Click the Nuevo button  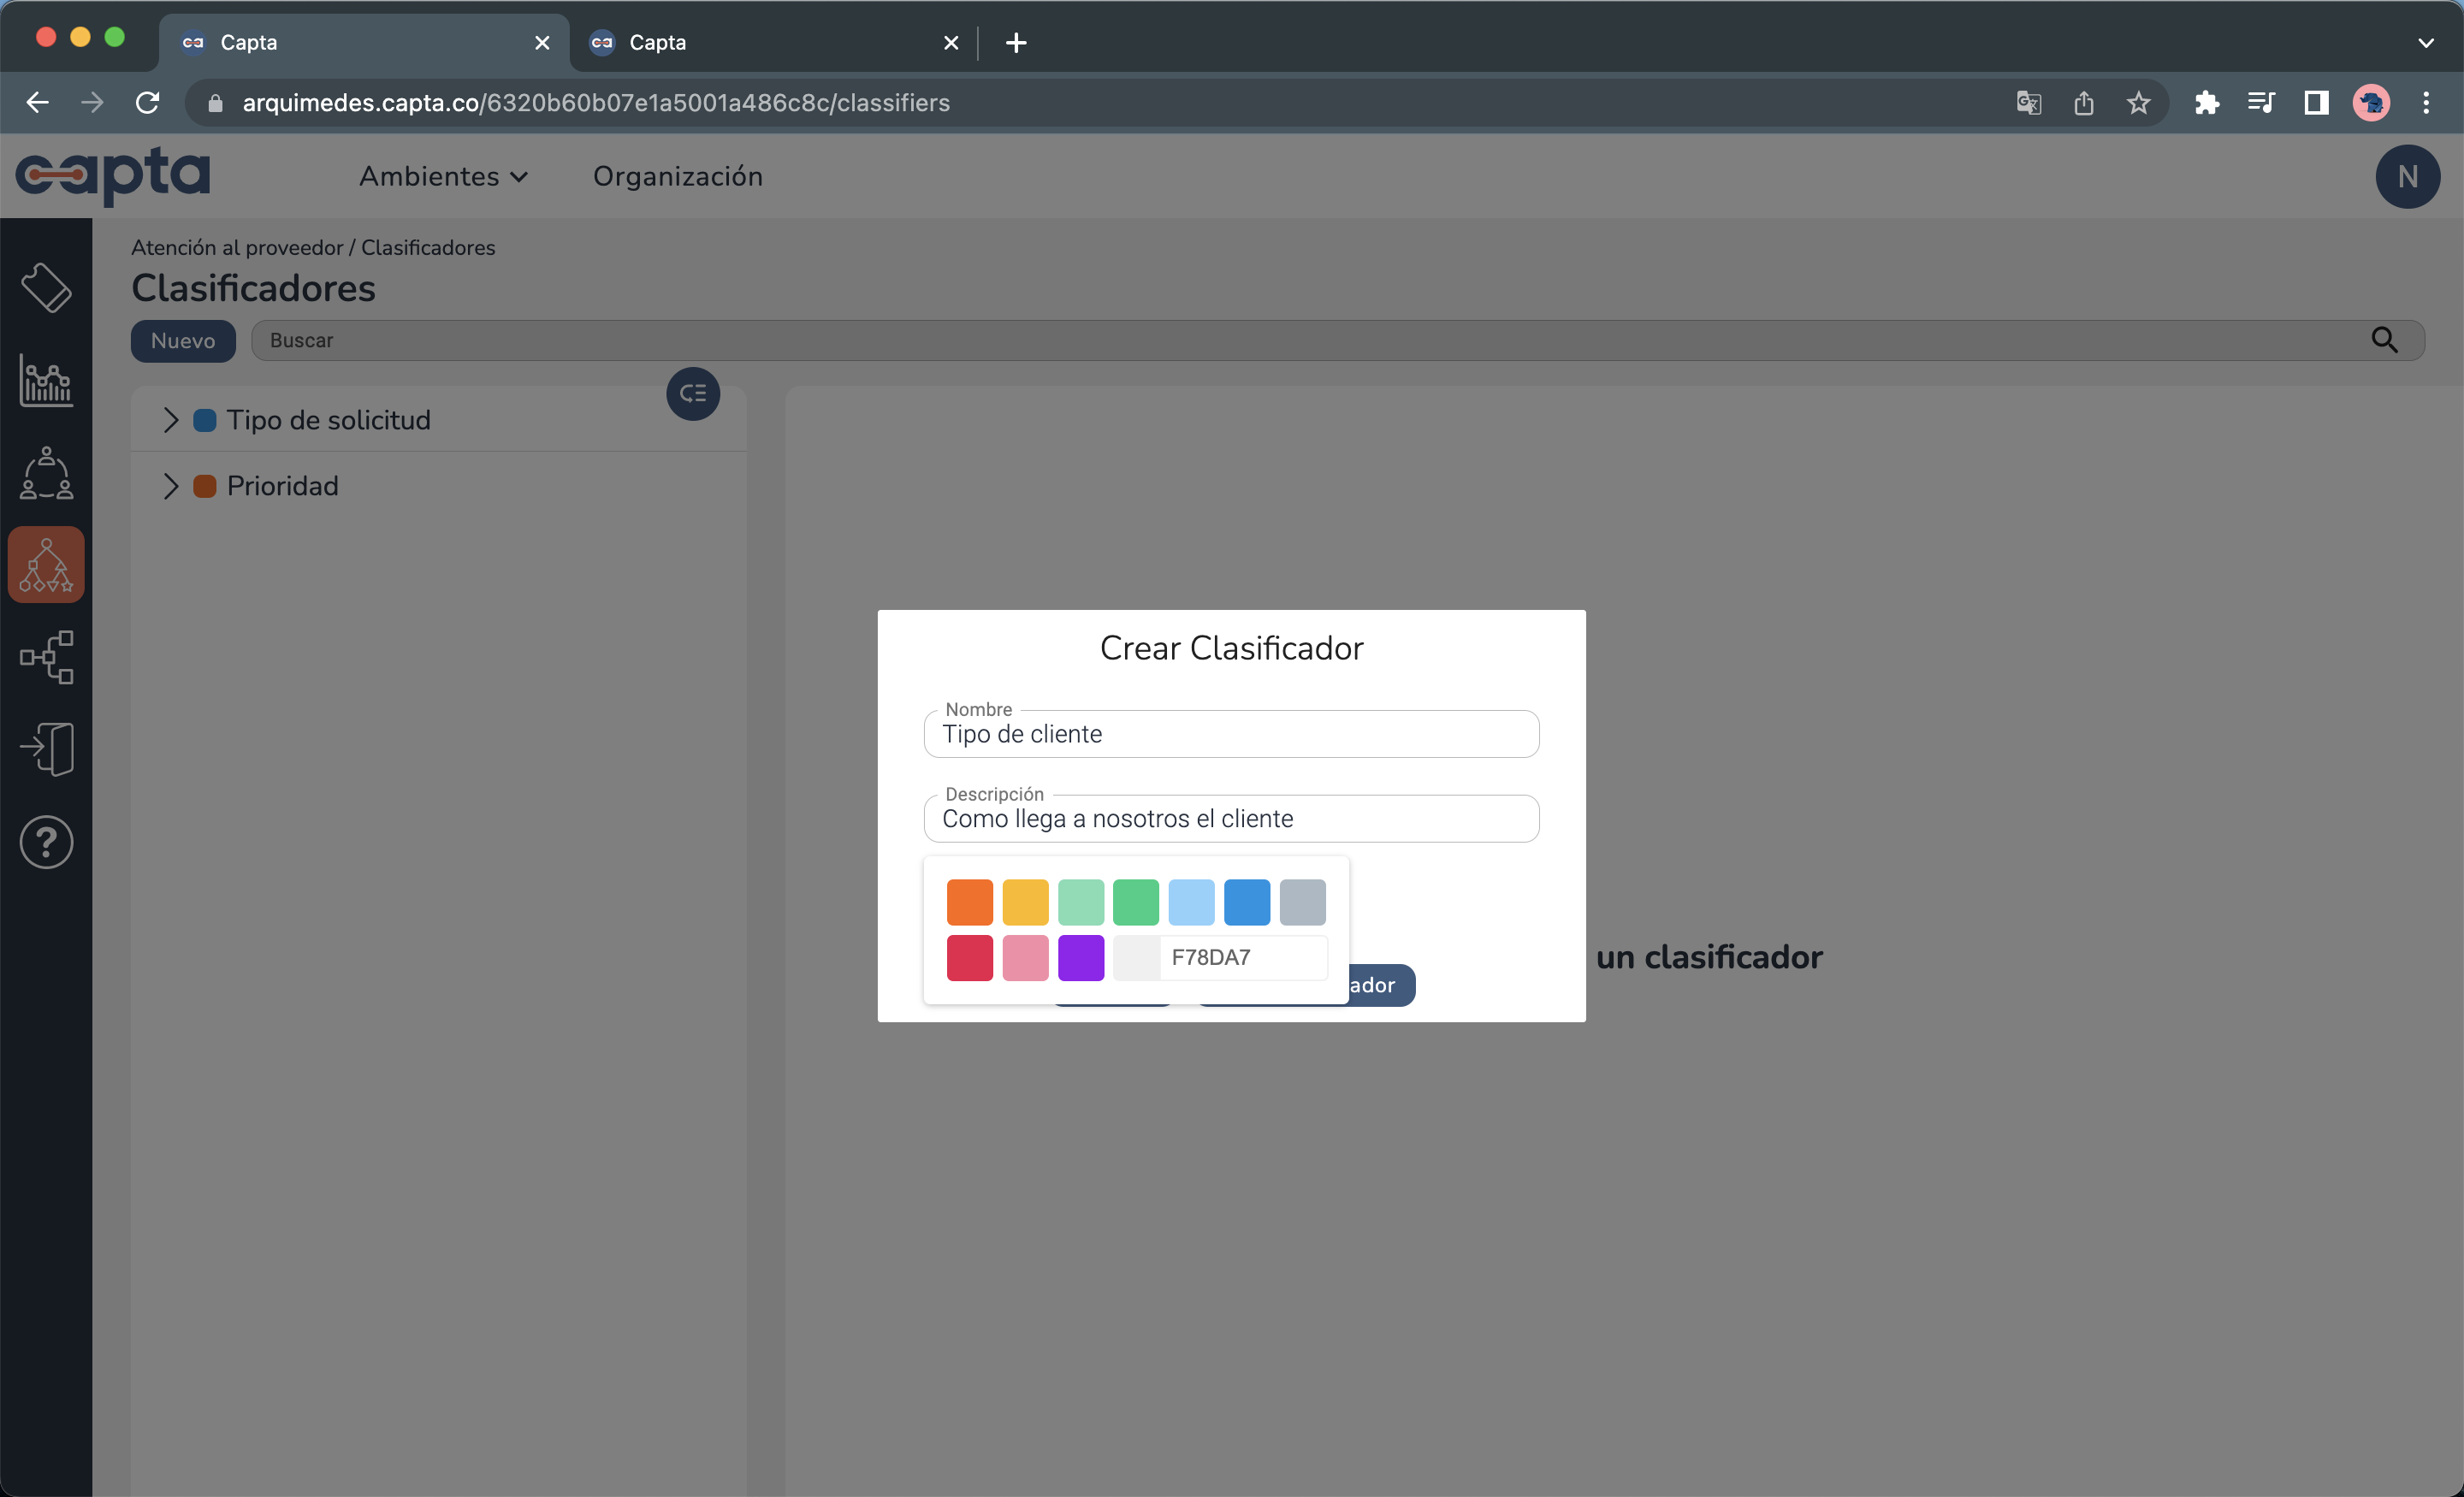[183, 341]
